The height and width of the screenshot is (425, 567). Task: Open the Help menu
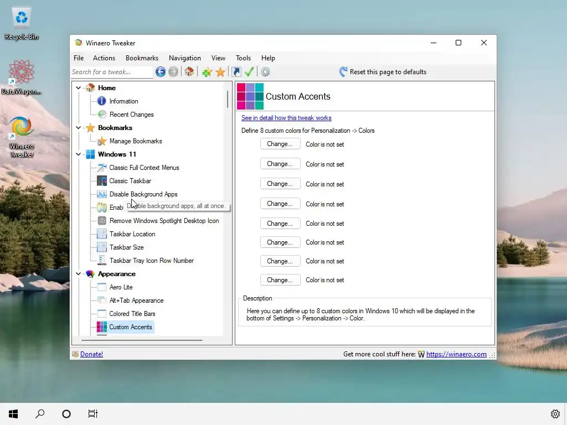tap(269, 58)
